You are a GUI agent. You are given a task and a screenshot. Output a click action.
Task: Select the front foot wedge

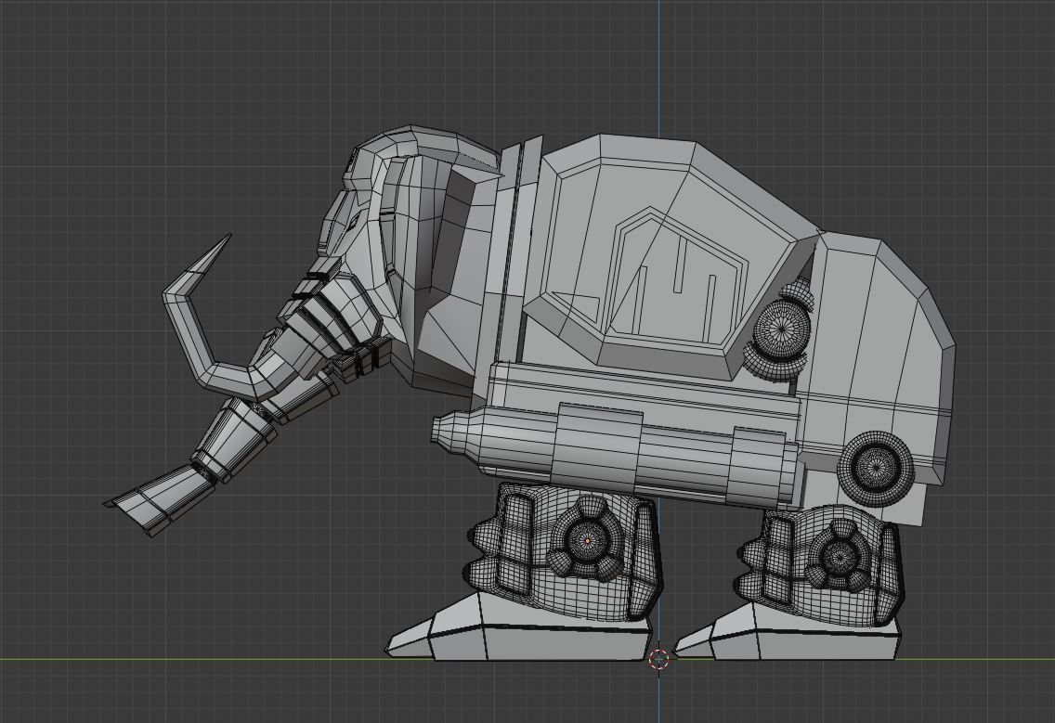[519, 628]
